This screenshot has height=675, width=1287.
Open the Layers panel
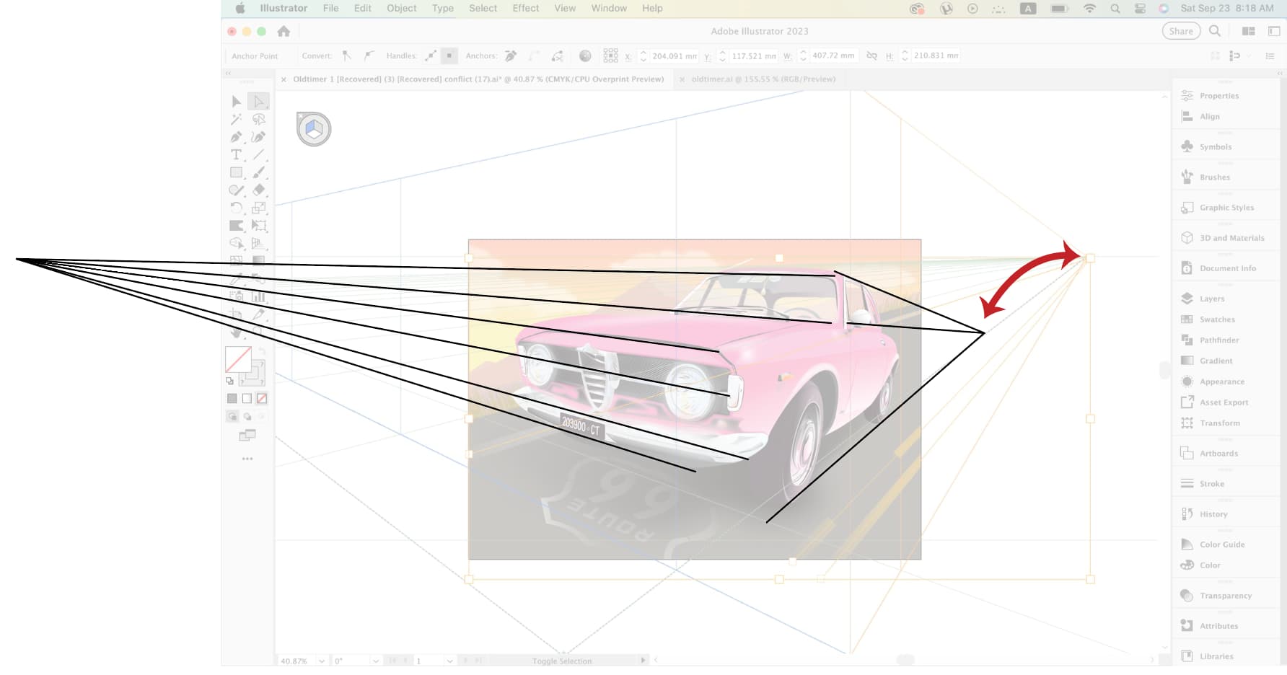(x=1212, y=299)
